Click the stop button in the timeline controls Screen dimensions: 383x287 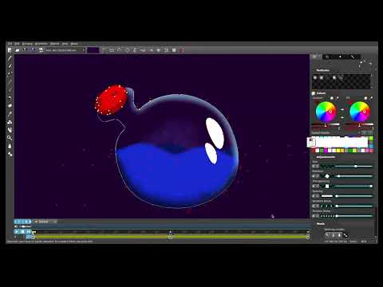[23, 232]
